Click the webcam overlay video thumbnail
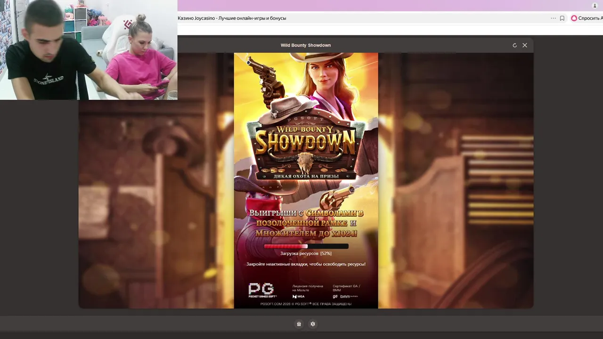The width and height of the screenshot is (603, 339). pyautogui.click(x=89, y=50)
